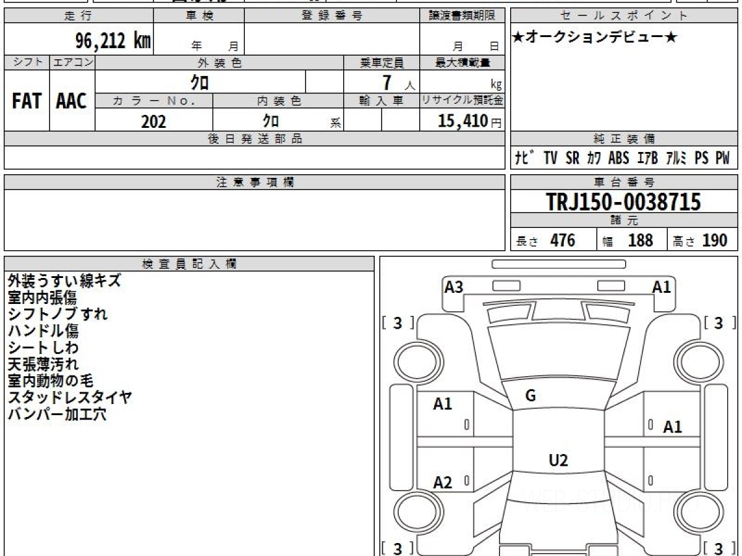This screenshot has height=556, width=742.
Task: Click the 室内動物の毛 inspector note
Action: tap(51, 381)
